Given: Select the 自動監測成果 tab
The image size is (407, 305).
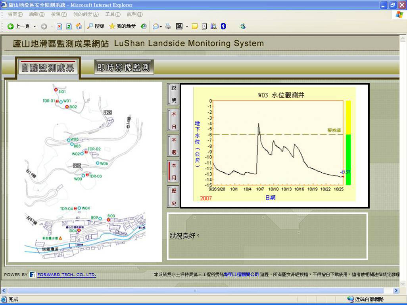Looking at the screenshot, I should (48, 68).
